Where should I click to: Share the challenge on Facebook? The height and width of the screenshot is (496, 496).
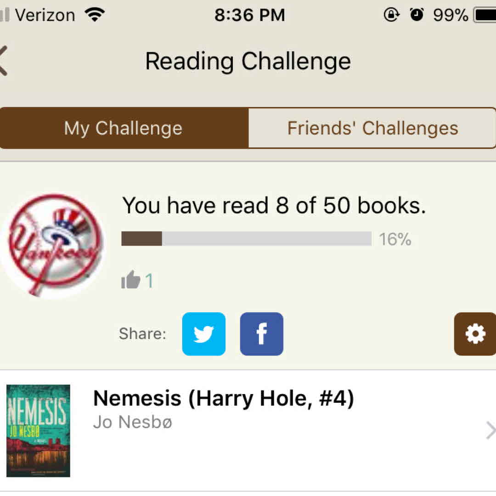coord(261,334)
